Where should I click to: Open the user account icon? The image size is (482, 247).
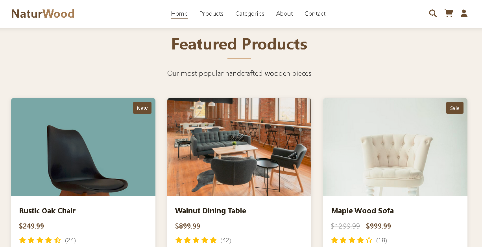coord(464,13)
